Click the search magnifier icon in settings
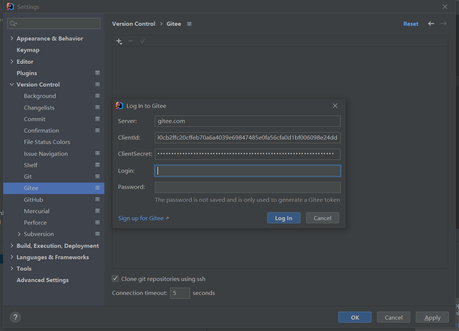 pyautogui.click(x=13, y=24)
